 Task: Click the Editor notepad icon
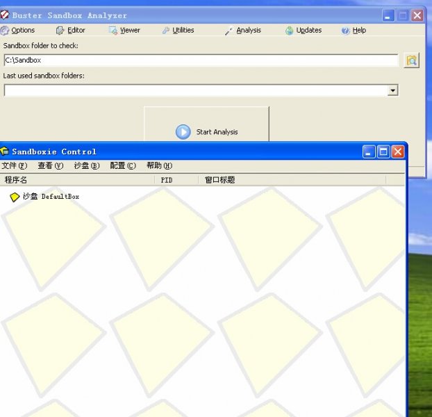pyautogui.click(x=60, y=31)
